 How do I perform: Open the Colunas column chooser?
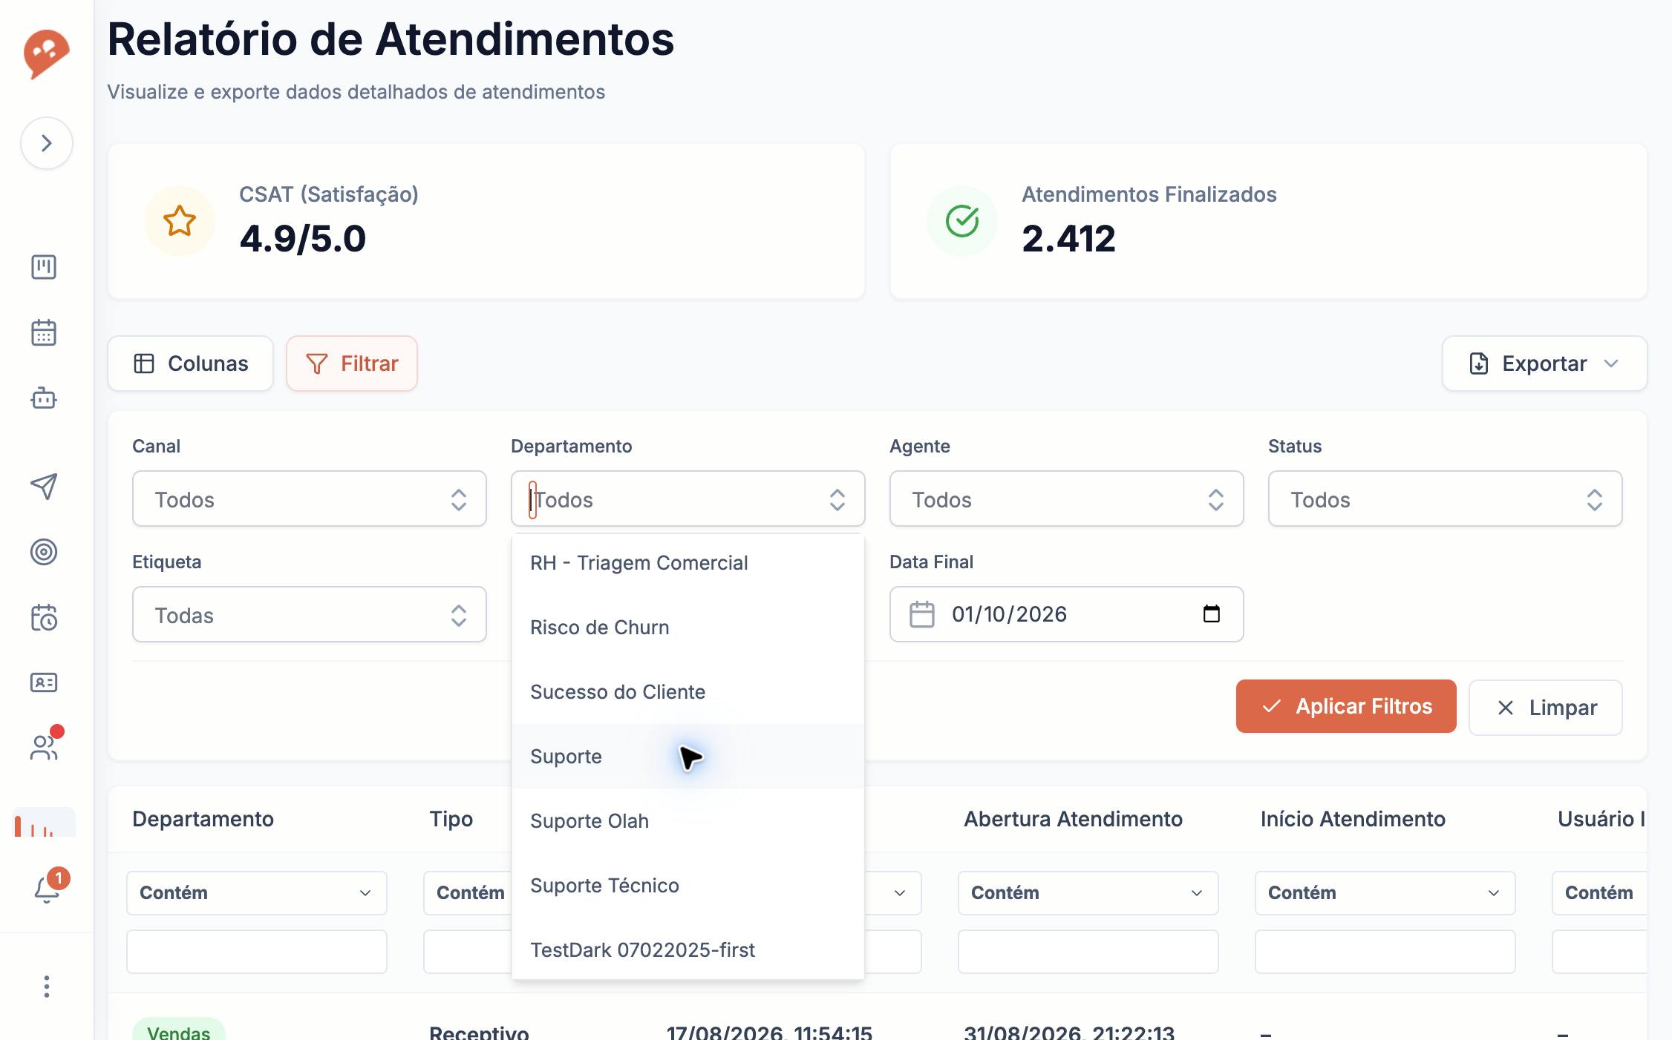coord(191,363)
